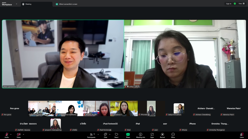Start camera with the Video button
The height and width of the screenshot is (139, 248).
(19, 135)
